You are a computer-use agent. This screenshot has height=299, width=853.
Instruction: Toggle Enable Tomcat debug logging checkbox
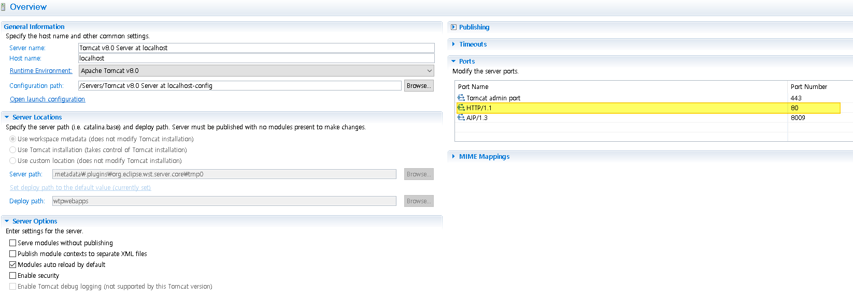click(x=12, y=286)
